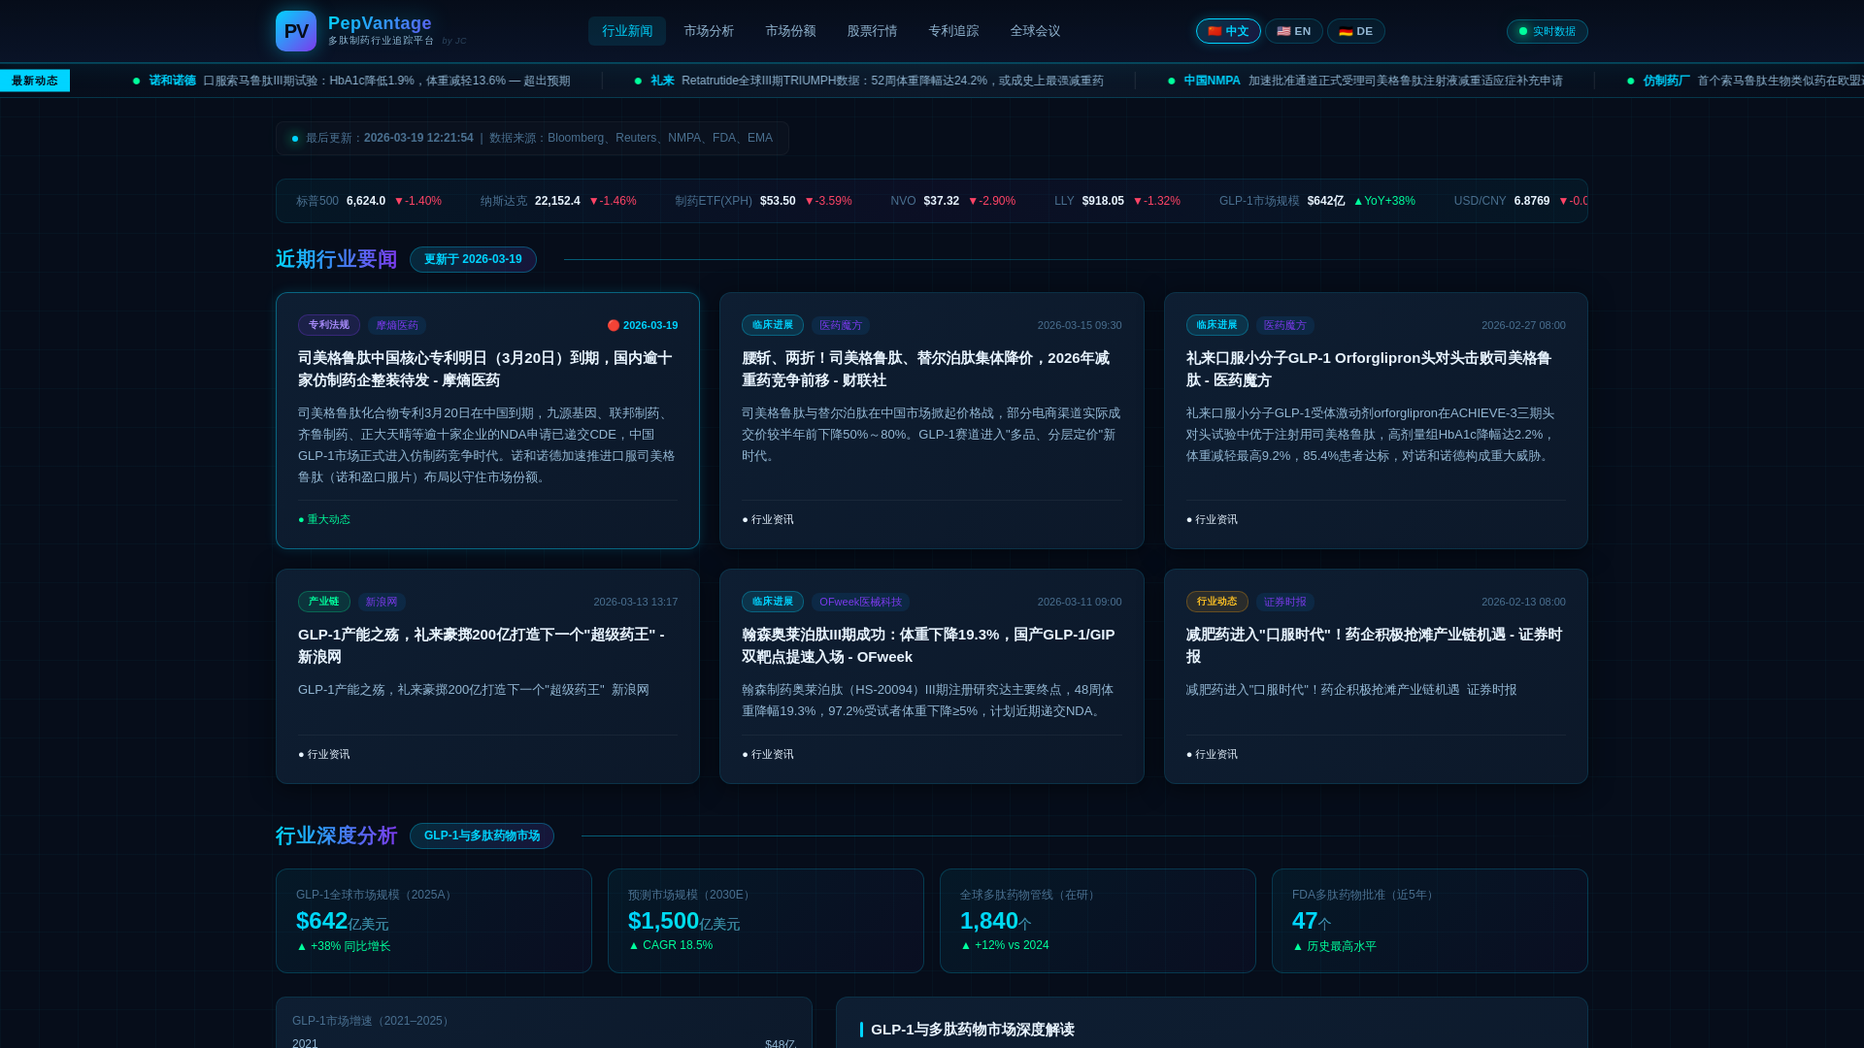The width and height of the screenshot is (1864, 1048).
Task: Open the 中国NMPA ticker headline
Action: tap(1365, 81)
